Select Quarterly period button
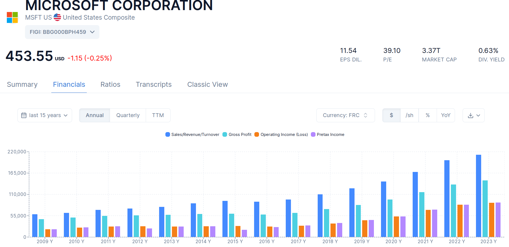 pyautogui.click(x=128, y=115)
